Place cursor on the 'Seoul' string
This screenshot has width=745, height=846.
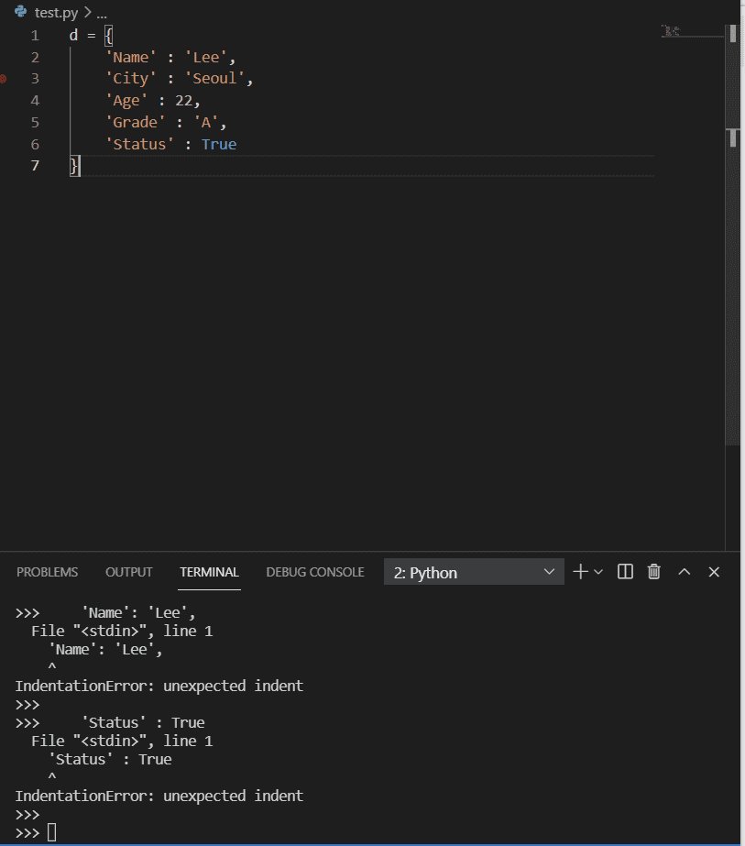point(218,79)
